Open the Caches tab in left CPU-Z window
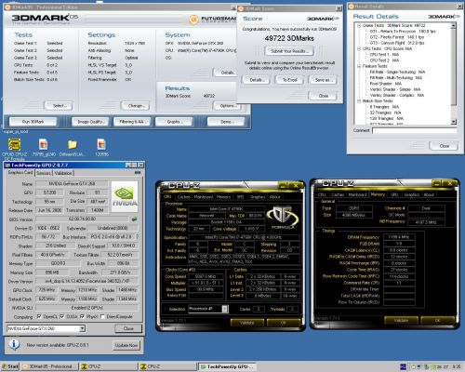The height and width of the screenshot is (372, 465). click(x=183, y=197)
